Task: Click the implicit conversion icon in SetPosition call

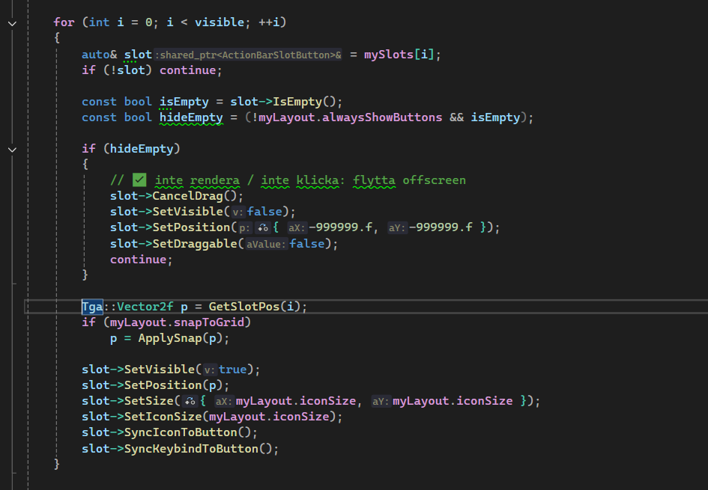Action: [x=262, y=227]
